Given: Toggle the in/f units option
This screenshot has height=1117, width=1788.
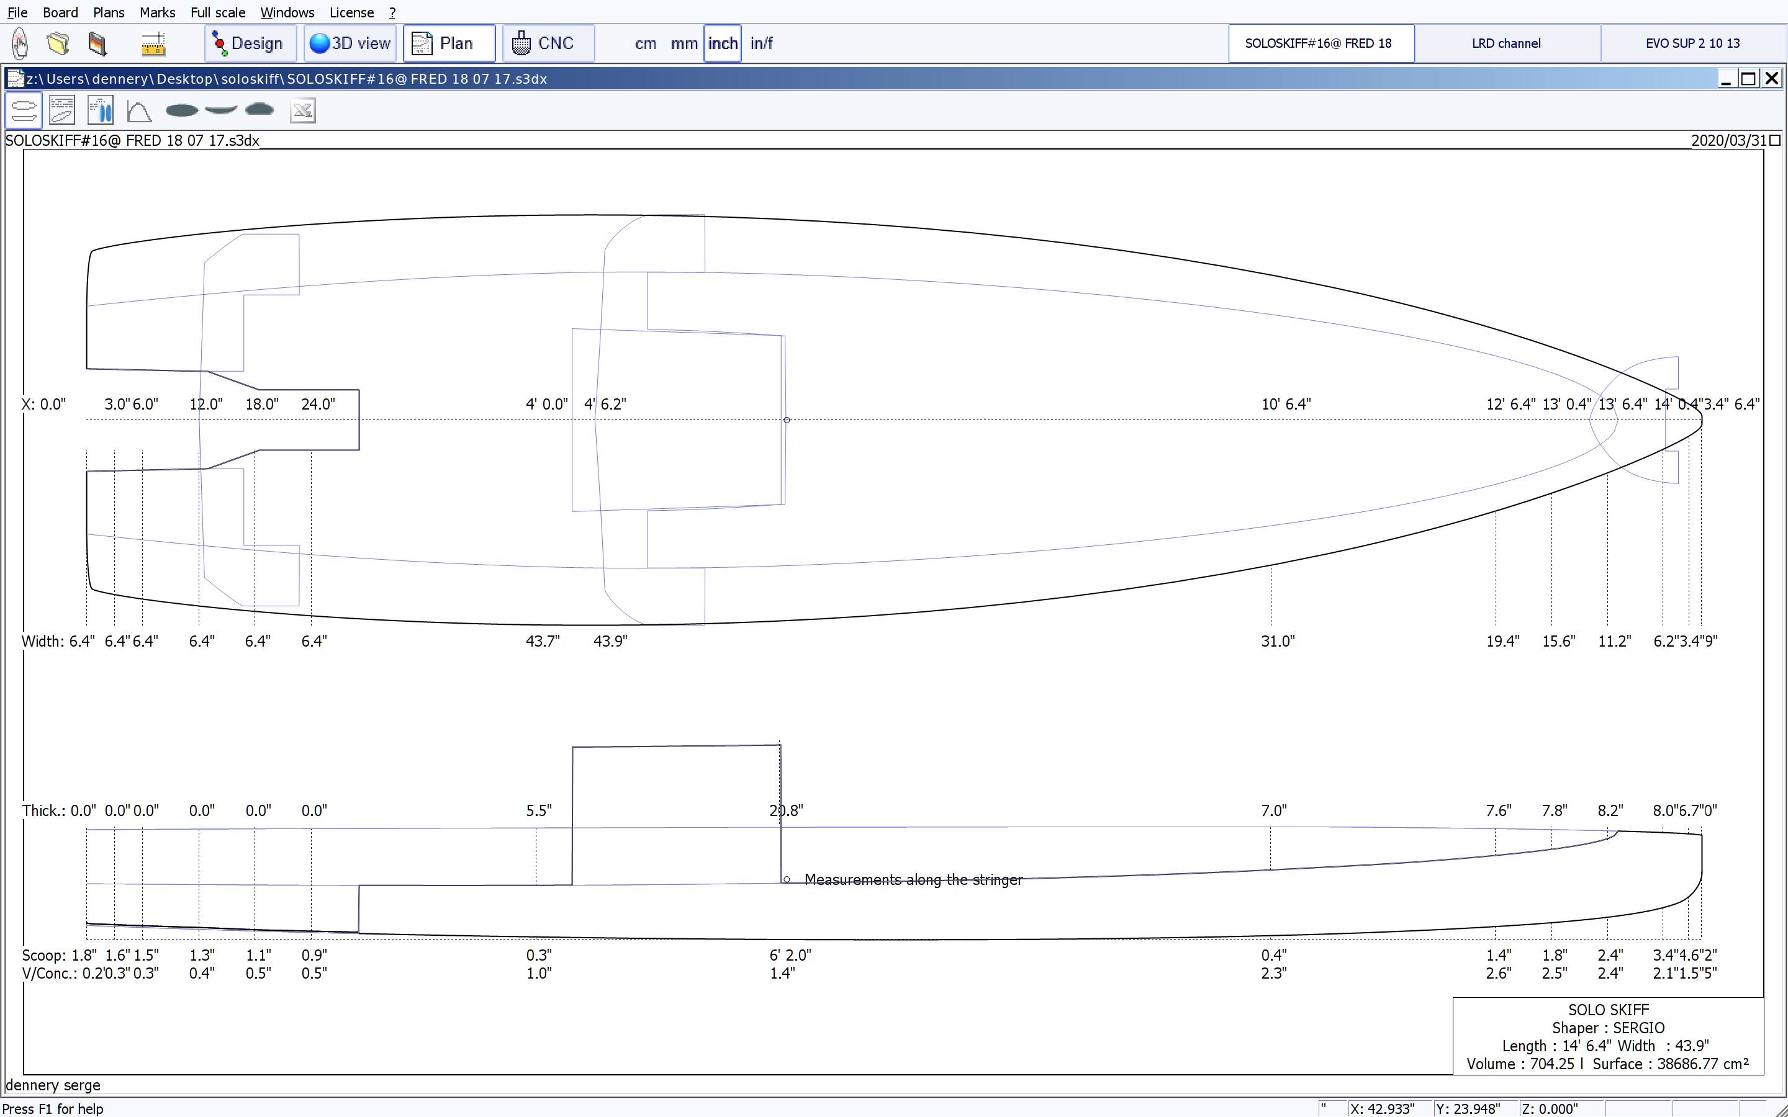Looking at the screenshot, I should point(761,43).
